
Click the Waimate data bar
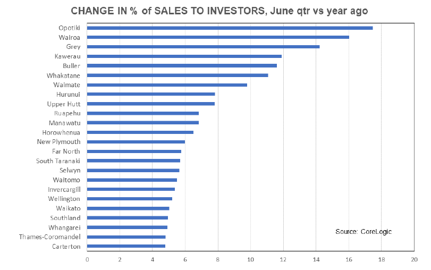click(166, 85)
